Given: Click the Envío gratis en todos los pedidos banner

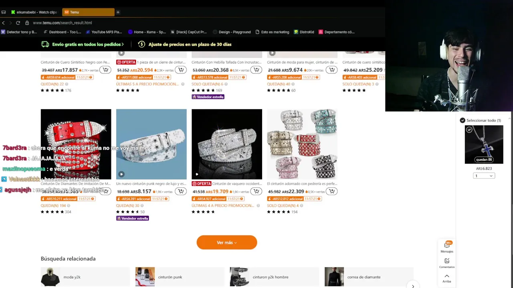Looking at the screenshot, I should pyautogui.click(x=83, y=44).
